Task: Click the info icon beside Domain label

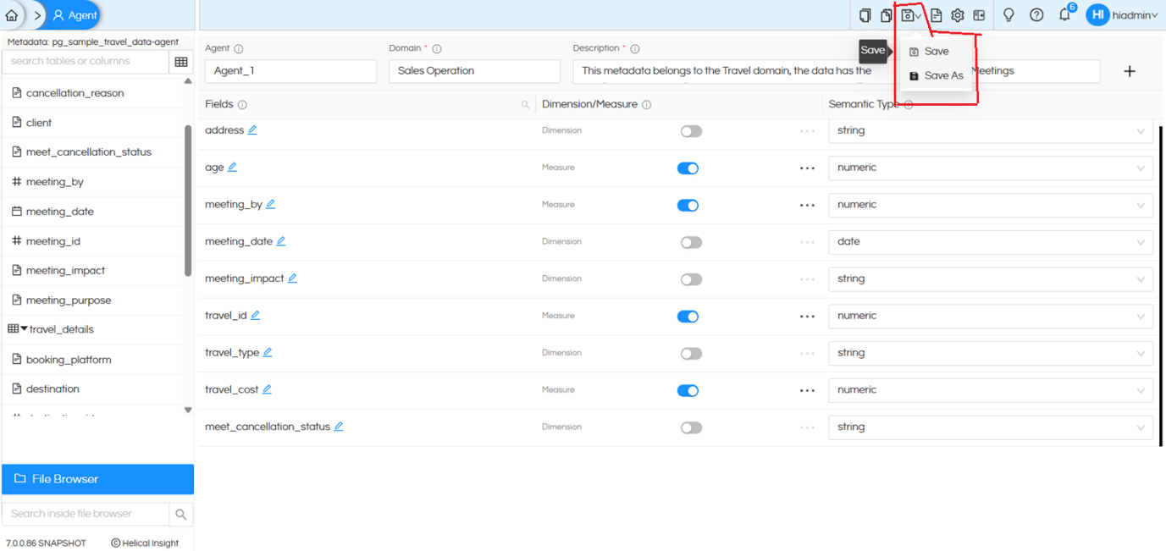Action: click(437, 49)
